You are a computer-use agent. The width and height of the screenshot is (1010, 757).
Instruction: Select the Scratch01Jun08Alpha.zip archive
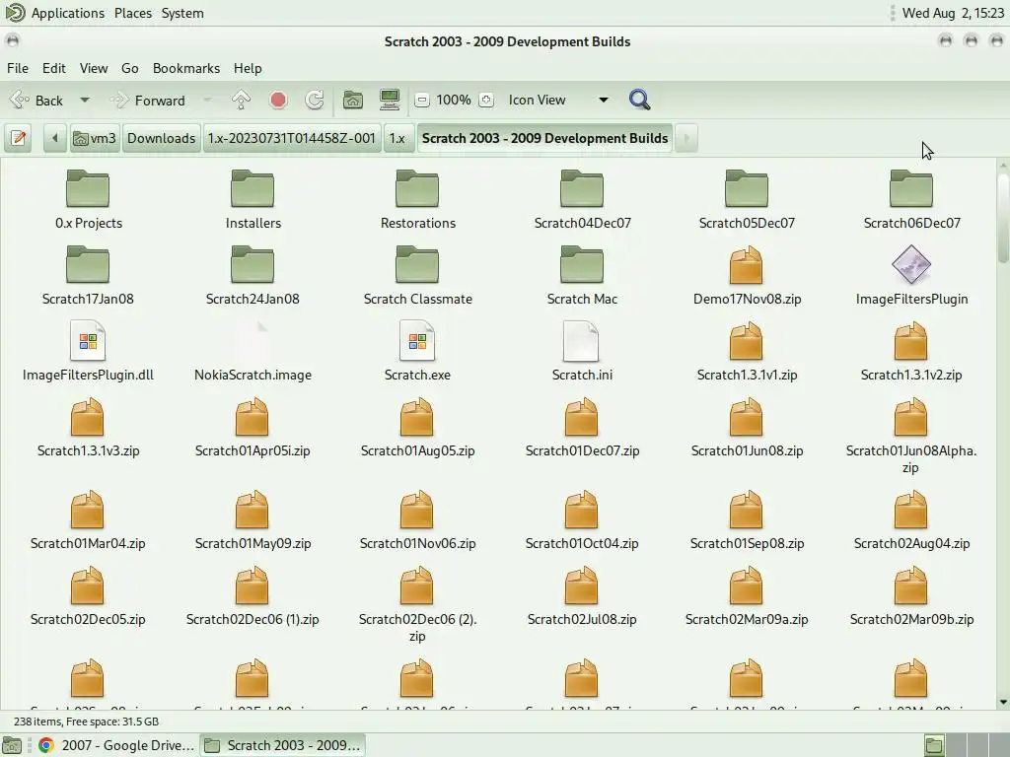click(910, 437)
